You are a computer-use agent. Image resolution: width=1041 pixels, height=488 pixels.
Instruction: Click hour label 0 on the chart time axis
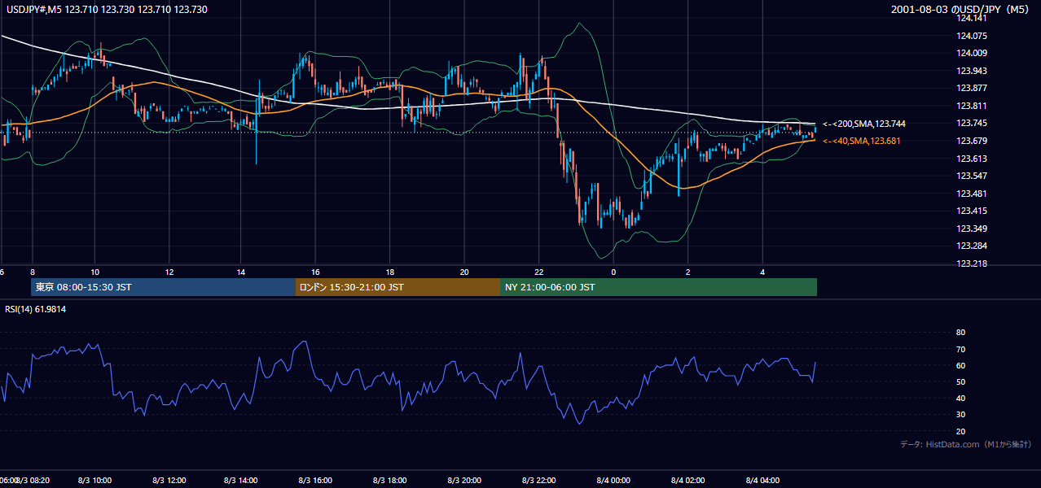(x=613, y=272)
